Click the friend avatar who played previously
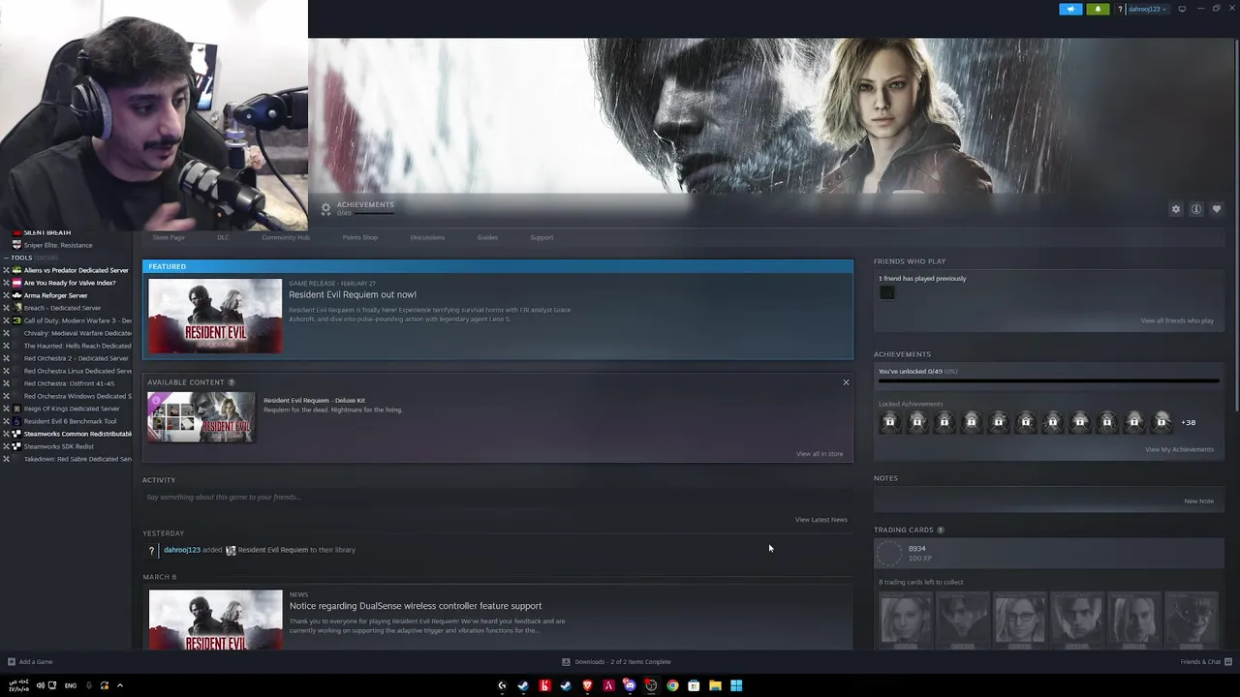 pos(886,293)
